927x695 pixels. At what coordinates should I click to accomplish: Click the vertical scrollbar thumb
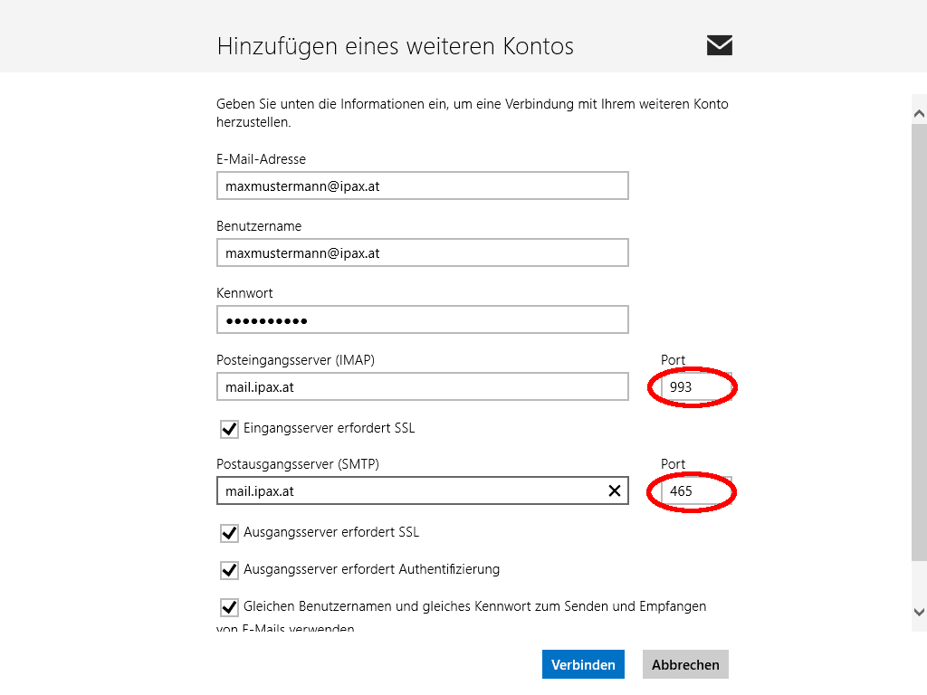tap(919, 344)
